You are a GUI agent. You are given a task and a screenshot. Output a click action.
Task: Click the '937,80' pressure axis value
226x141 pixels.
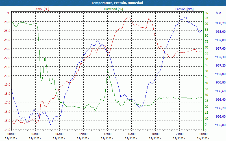(x=220, y=40)
